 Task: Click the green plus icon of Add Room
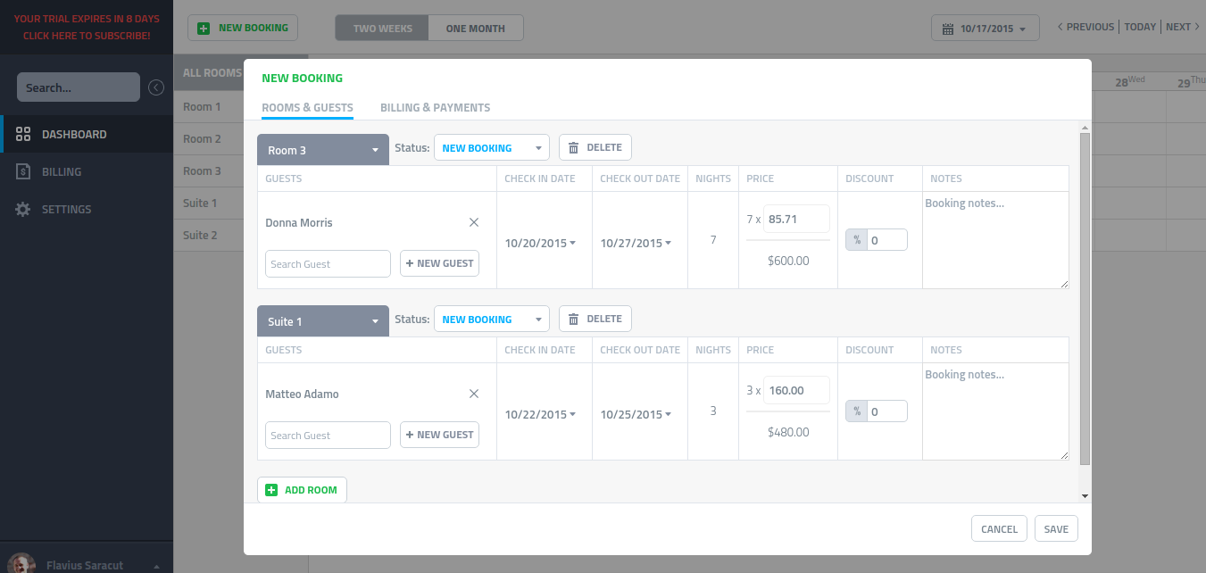[x=272, y=490]
